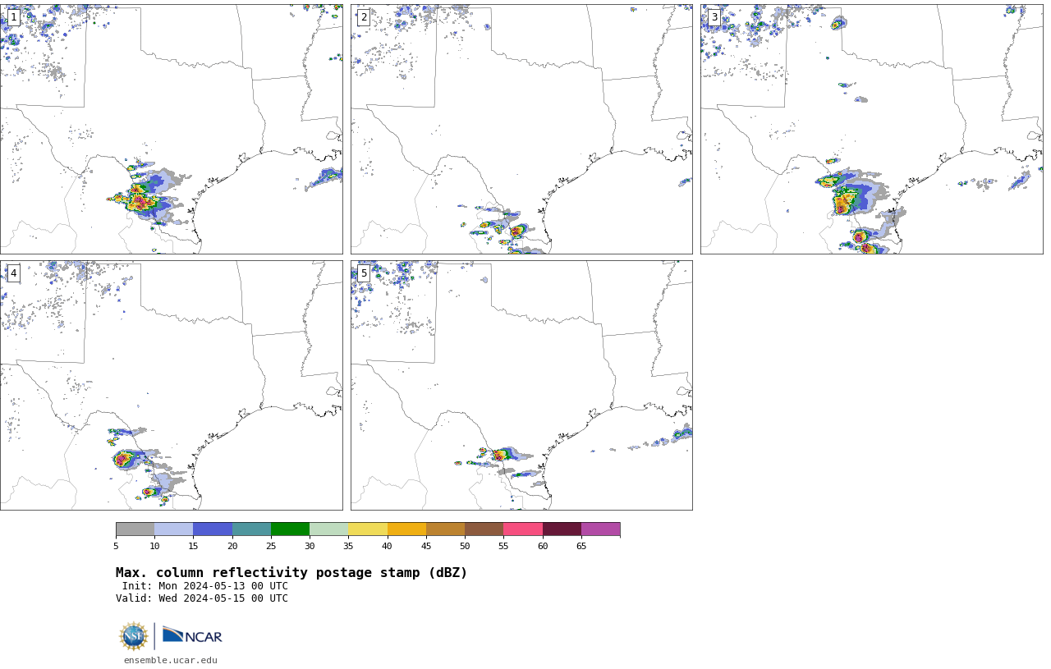Viewport: 1051px width, 669px height.
Task: Click panel number label 1
Action: [x=13, y=17]
